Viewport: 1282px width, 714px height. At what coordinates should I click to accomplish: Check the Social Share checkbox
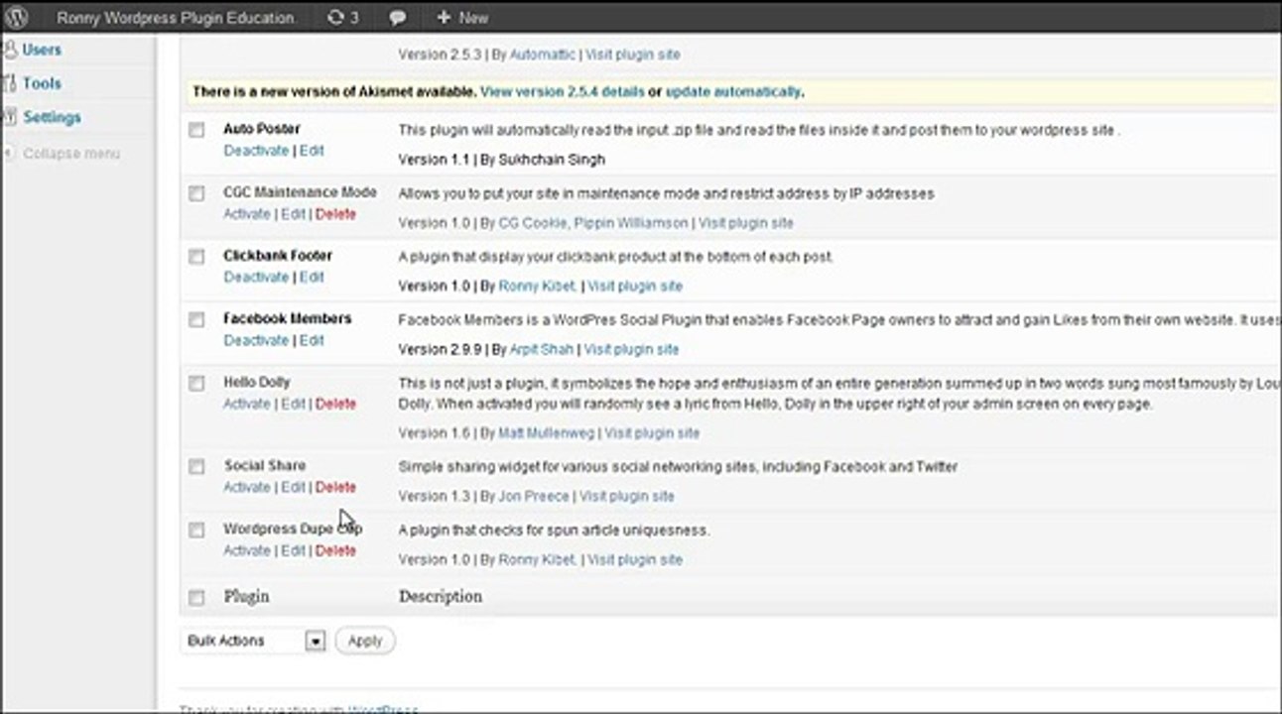(x=196, y=466)
